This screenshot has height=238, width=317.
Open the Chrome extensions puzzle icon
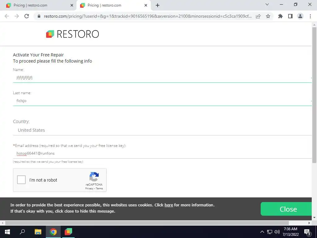coord(280,16)
